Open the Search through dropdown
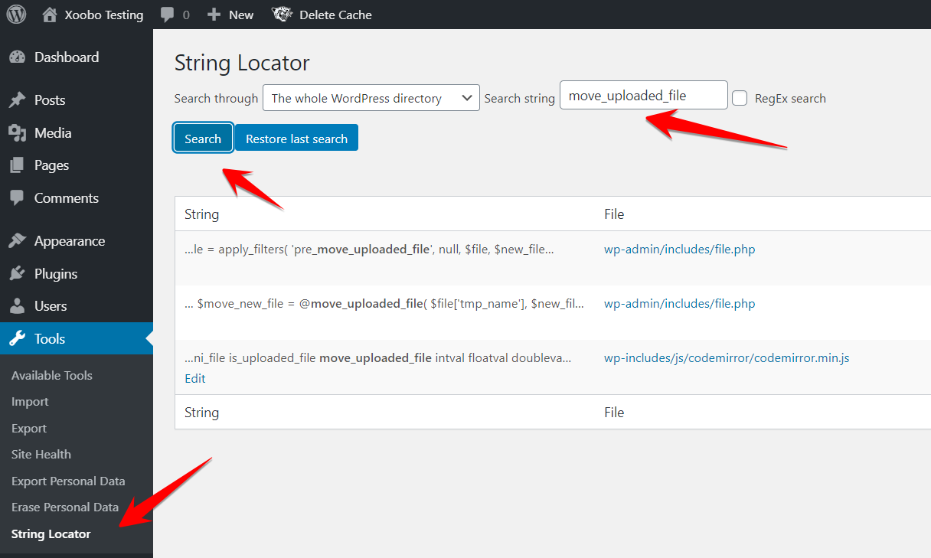This screenshot has width=931, height=558. pos(371,98)
